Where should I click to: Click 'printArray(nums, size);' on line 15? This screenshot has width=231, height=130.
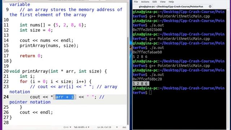(x=49, y=45)
